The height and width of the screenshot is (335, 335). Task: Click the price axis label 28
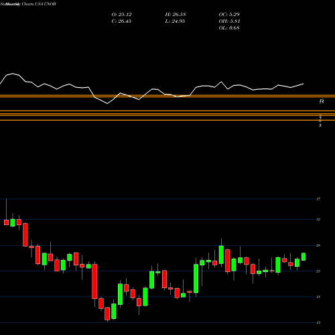tap(318, 245)
